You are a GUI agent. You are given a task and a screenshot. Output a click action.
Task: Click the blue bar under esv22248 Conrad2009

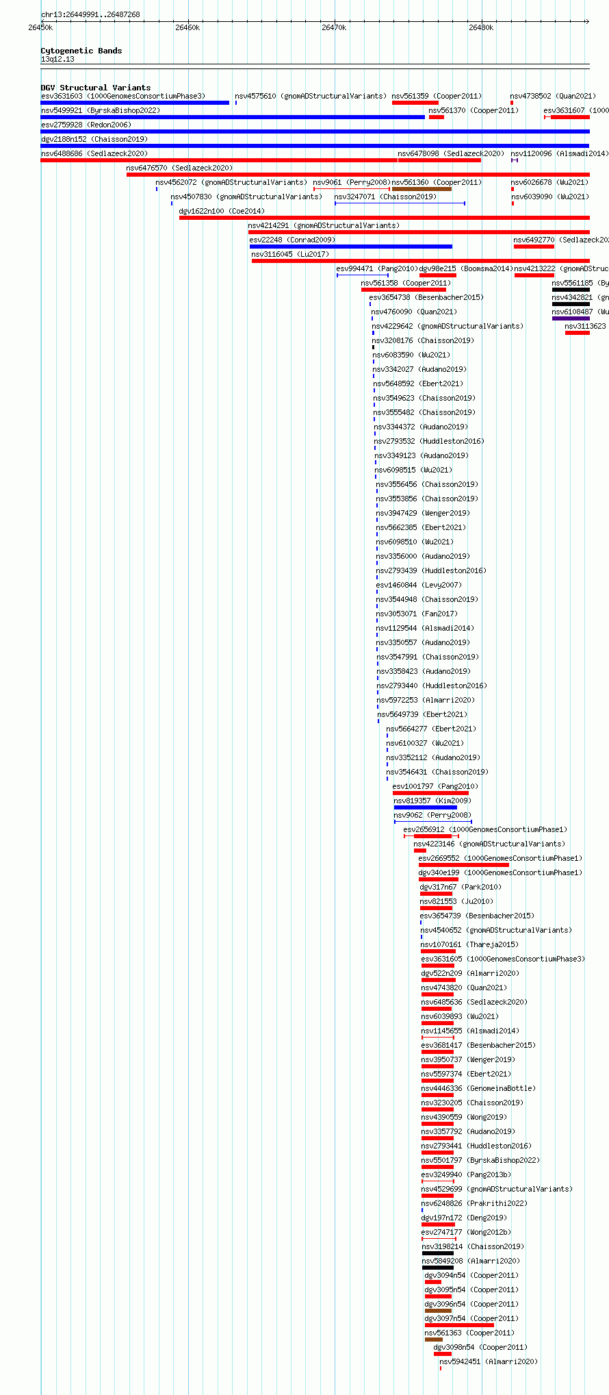pos(351,247)
